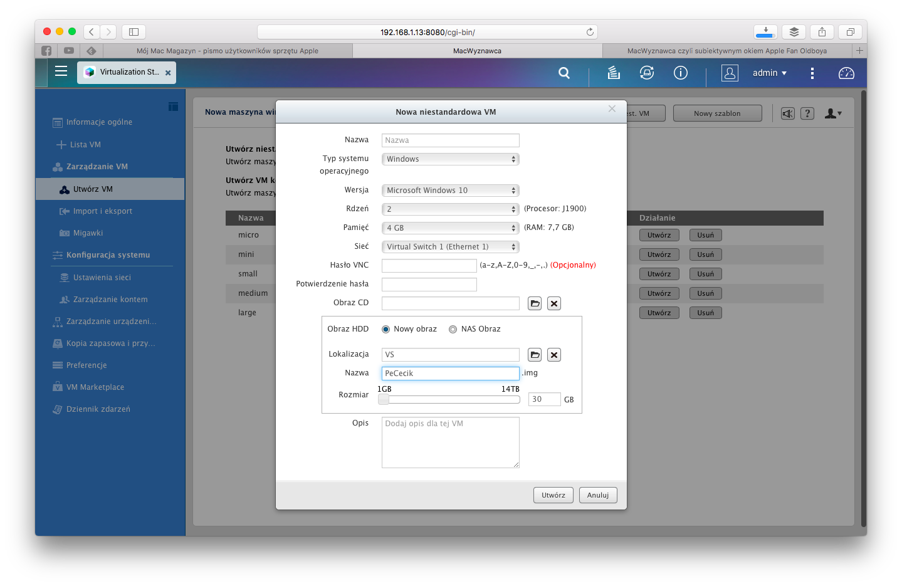Browse for Lokalizacja folder icon

point(535,355)
